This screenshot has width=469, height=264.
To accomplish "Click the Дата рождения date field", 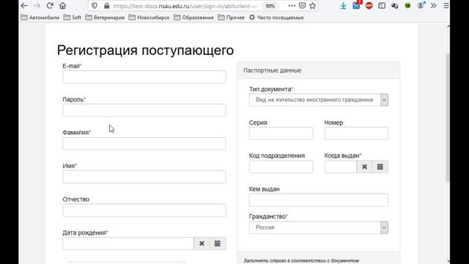I will [128, 243].
